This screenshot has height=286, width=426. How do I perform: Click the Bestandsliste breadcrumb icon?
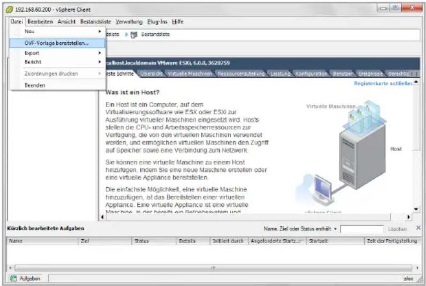pyautogui.click(x=134, y=35)
